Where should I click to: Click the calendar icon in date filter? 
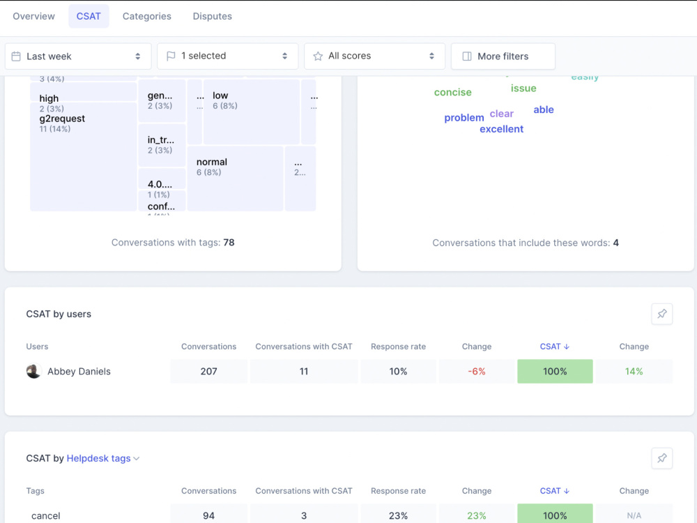click(x=16, y=56)
